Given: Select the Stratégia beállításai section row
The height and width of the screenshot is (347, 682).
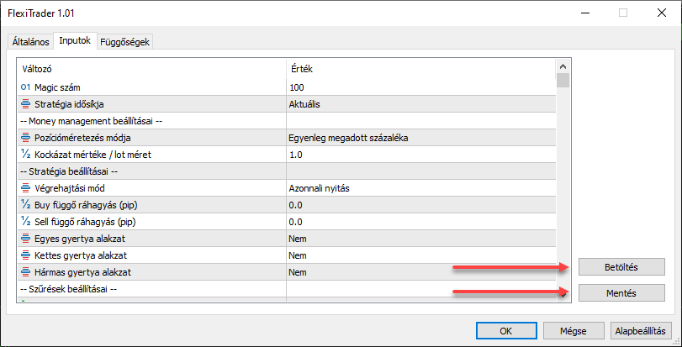Looking at the screenshot, I should tap(286, 171).
